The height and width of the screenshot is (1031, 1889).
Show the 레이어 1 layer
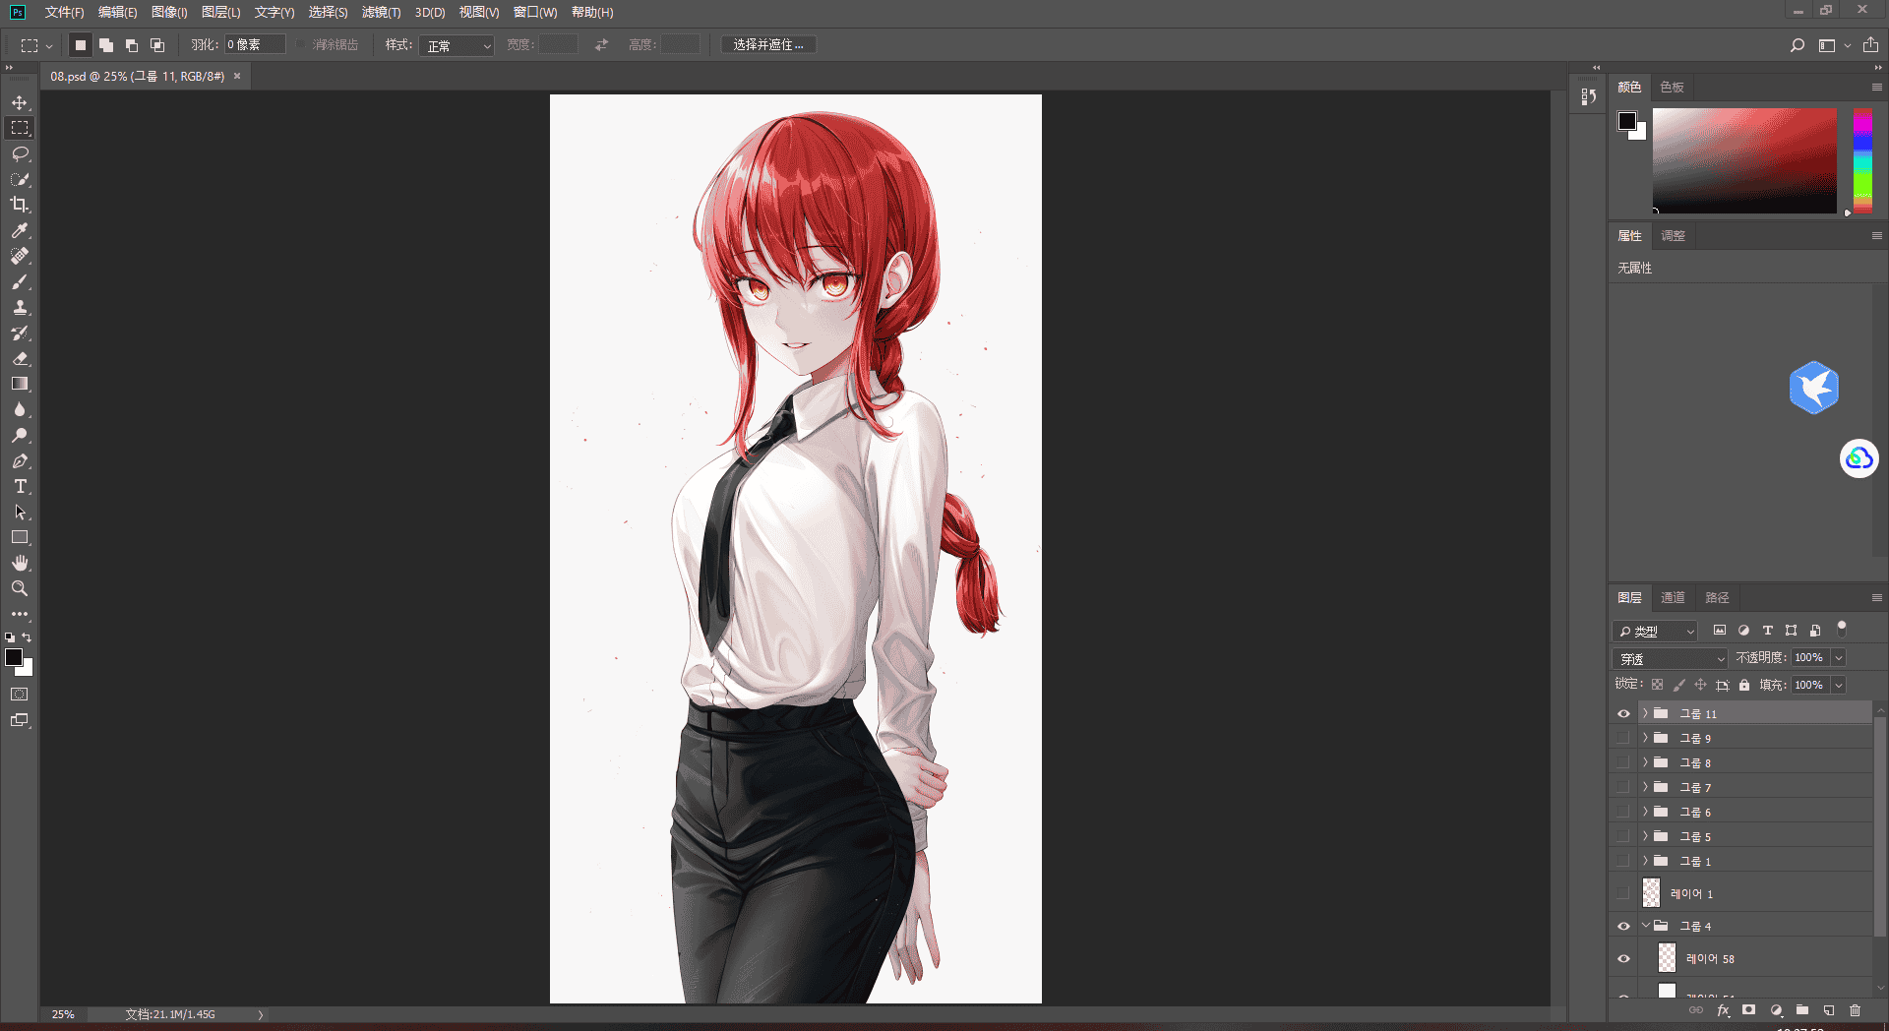click(1623, 893)
